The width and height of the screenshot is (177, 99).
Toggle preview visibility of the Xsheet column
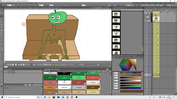pyautogui.click(x=155, y=14)
